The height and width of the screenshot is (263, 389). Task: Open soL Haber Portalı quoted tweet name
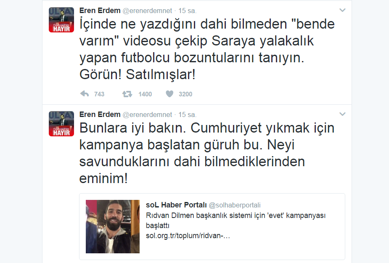coord(176,205)
